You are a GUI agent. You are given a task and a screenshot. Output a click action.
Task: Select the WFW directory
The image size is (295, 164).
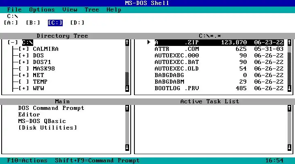pyautogui.click(x=39, y=88)
